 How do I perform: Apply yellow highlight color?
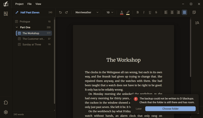point(128,13)
